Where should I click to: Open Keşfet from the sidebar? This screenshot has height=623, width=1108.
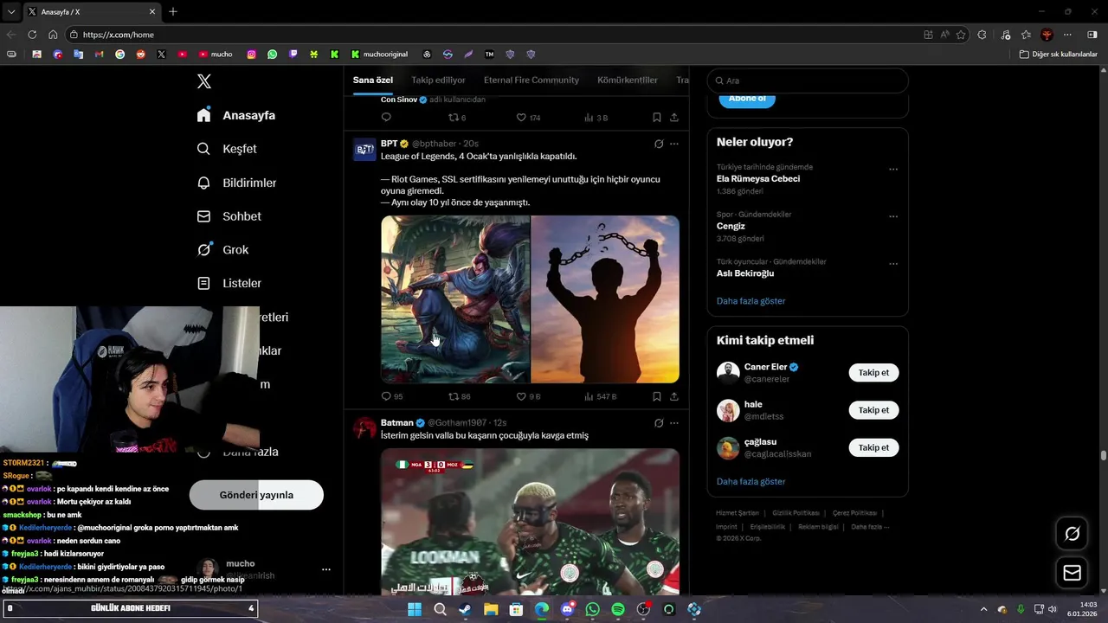[227, 149]
